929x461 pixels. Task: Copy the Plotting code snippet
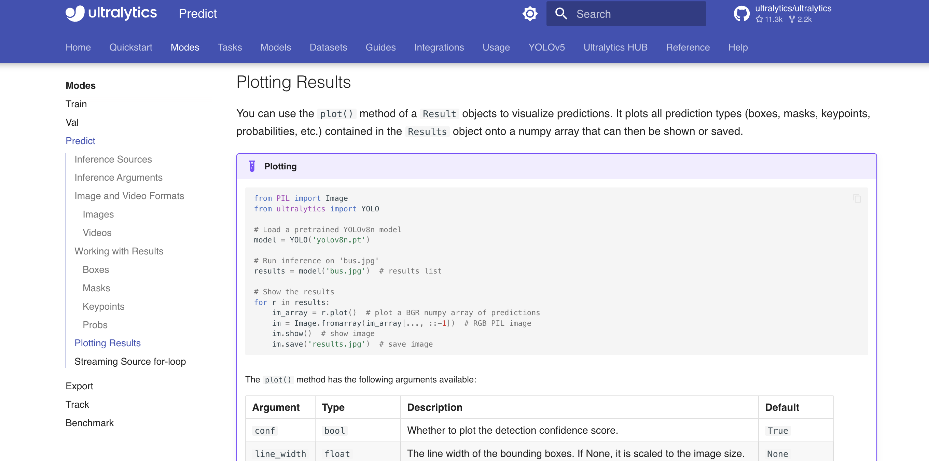pos(857,198)
